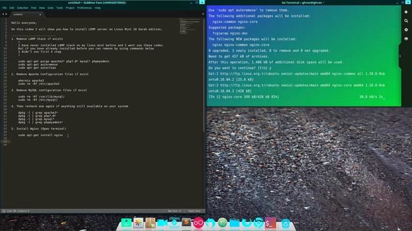Toggle the terminal eye icon
Viewport: 412px width, 231px height.
[x=406, y=38]
